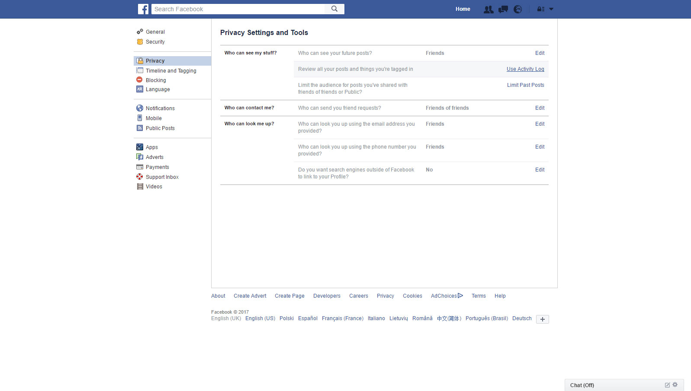The width and height of the screenshot is (691, 391).
Task: Expand the account menu arrow
Action: 551,9
